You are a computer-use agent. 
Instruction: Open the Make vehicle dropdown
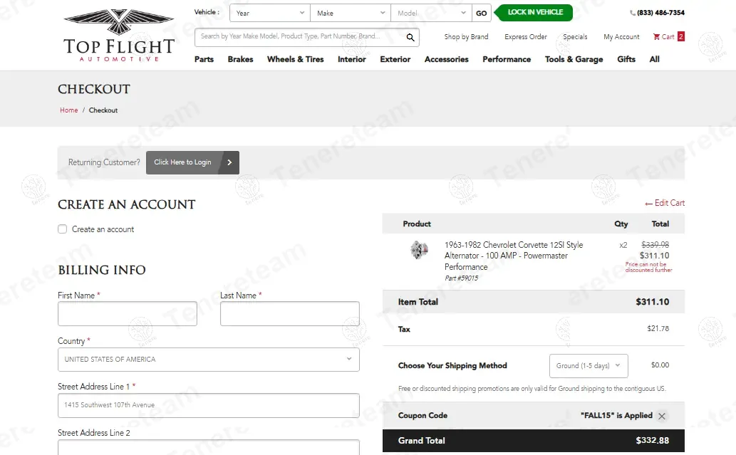point(351,13)
